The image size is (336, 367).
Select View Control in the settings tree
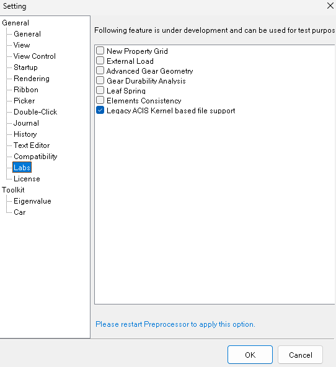(35, 56)
